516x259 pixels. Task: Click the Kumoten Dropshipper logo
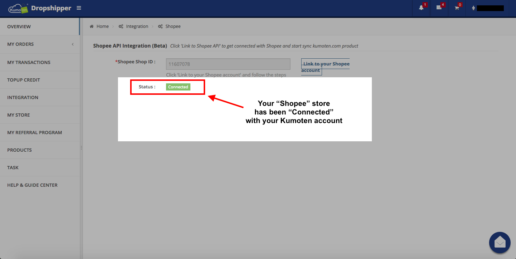[x=39, y=8]
